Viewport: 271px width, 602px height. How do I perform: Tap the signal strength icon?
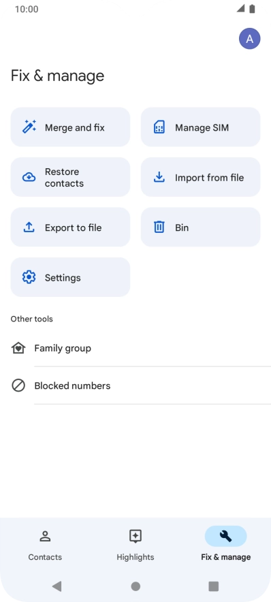240,8
